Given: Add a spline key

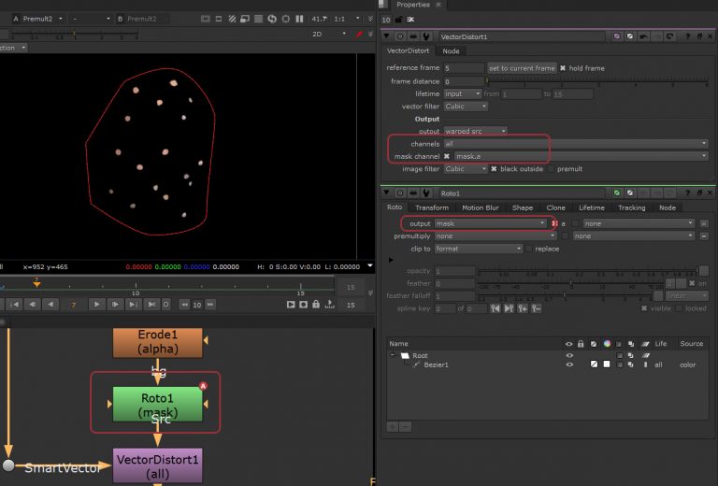Looking at the screenshot, I should point(523,309).
